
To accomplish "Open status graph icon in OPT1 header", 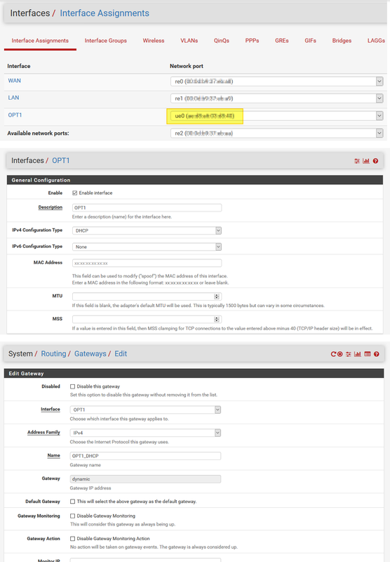I will [x=365, y=161].
